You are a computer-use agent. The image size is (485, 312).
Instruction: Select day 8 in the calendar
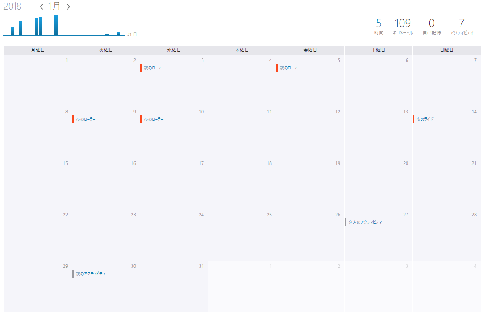(38, 132)
